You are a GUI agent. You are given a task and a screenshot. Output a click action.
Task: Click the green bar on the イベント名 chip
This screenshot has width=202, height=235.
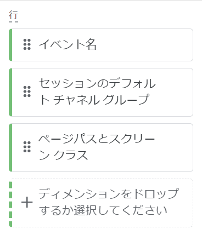[x=10, y=45]
